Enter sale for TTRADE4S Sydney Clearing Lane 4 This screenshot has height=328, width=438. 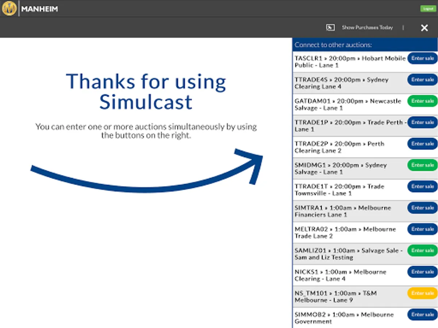422,80
